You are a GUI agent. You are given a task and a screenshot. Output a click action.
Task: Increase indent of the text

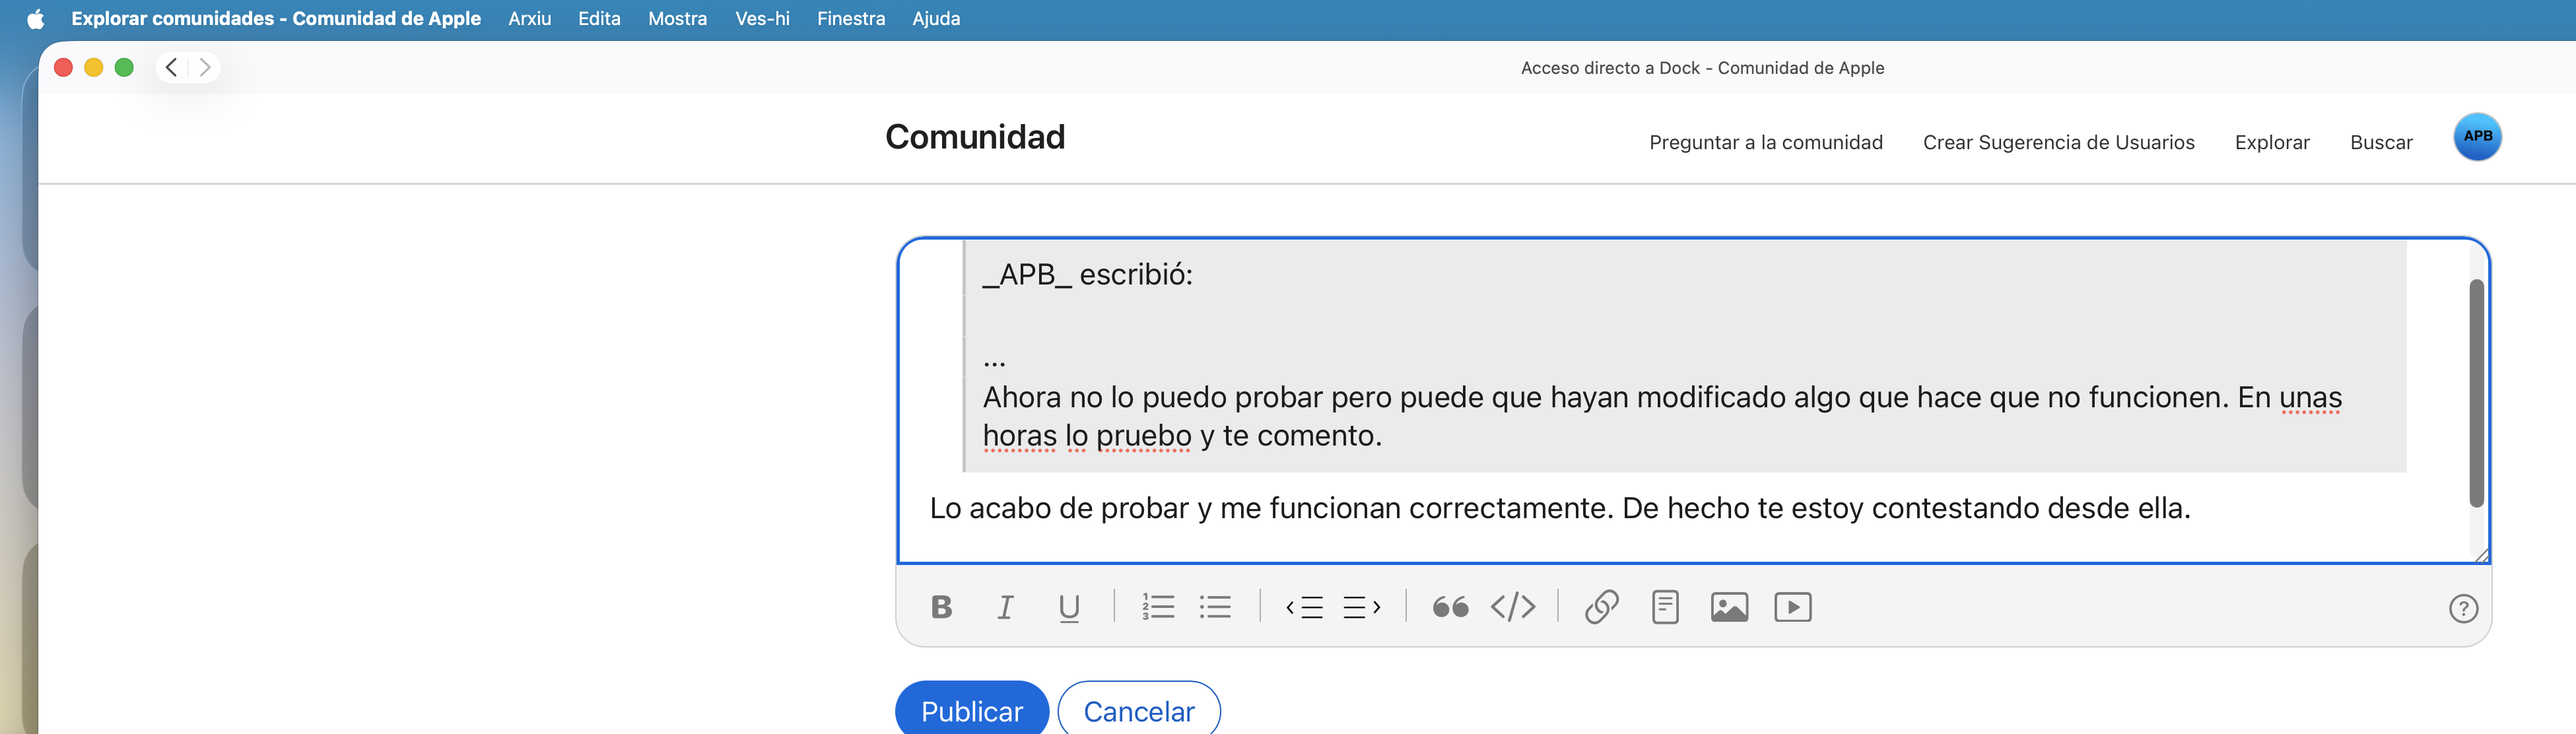pos(1361,607)
